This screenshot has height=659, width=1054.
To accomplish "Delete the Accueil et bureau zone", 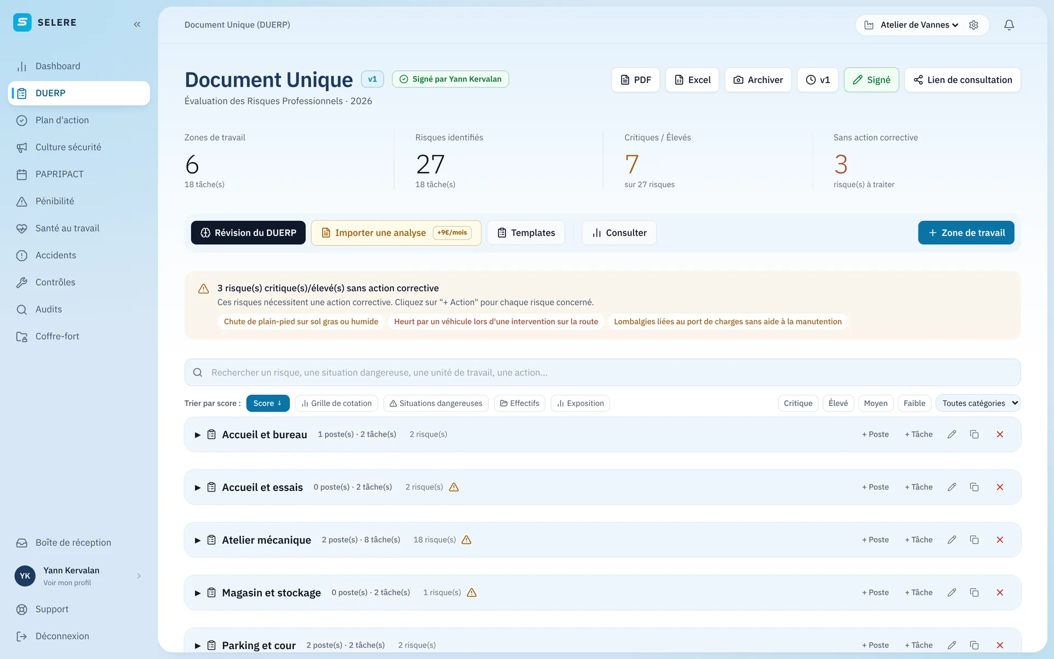I will tap(1000, 434).
